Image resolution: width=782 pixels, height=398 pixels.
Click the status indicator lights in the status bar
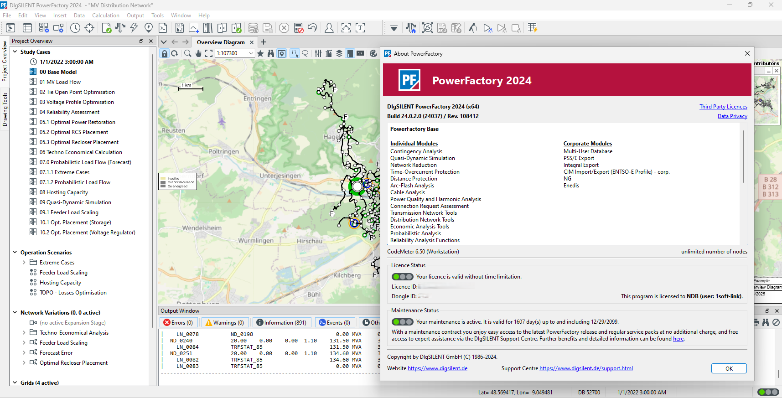pyautogui.click(x=768, y=392)
